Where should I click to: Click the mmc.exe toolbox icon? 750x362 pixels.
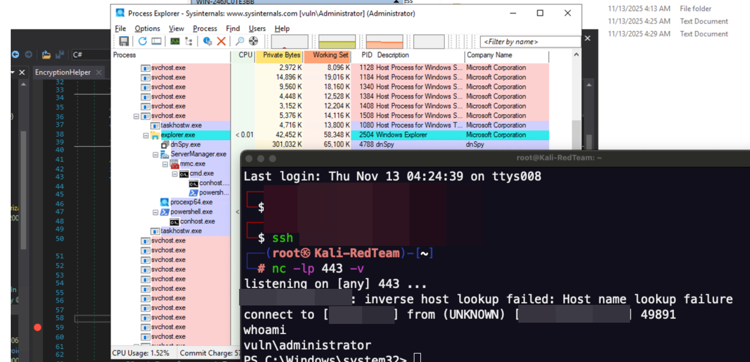pos(175,164)
